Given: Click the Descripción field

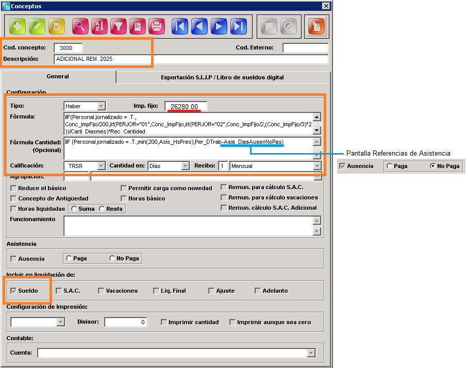Looking at the screenshot, I should [x=191, y=59].
